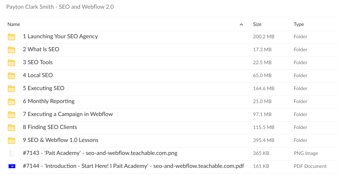Click the SEO Tools folder icon
Viewport: 338px width, 175px height.
click(12, 63)
